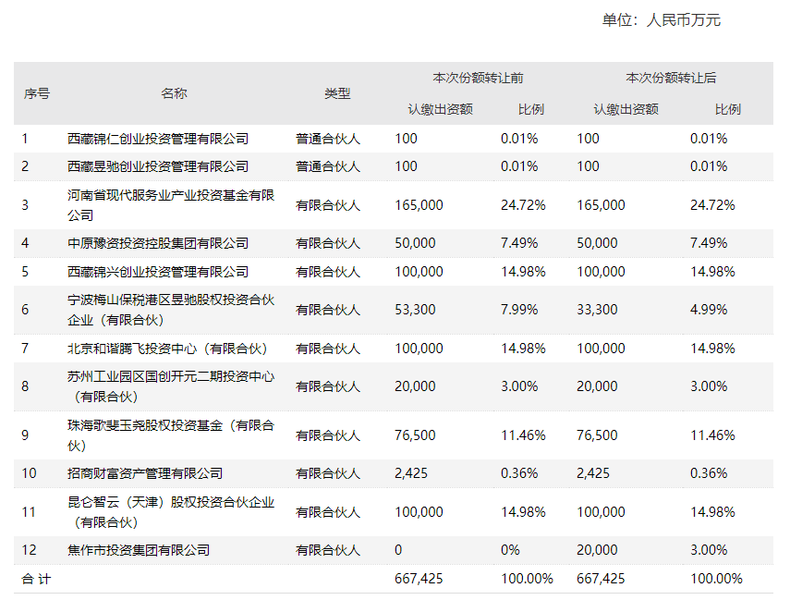Click the 类型 column header

(337, 93)
